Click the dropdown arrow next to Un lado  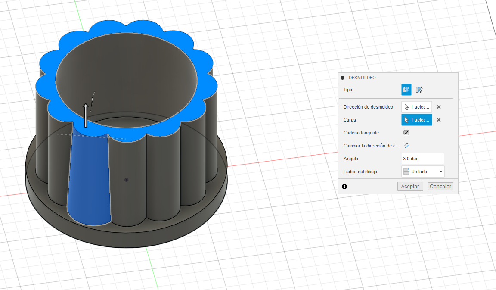pos(440,172)
